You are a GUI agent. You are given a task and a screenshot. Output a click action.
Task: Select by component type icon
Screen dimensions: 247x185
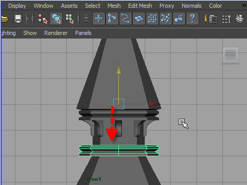click(69, 18)
